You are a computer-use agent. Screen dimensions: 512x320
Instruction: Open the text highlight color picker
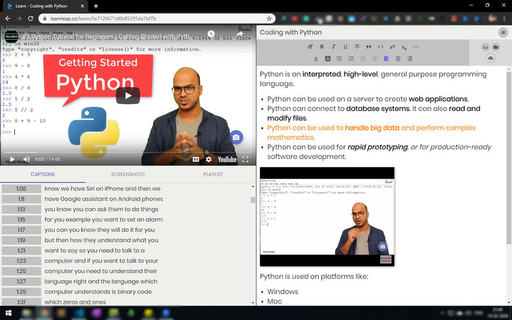[x=327, y=59]
